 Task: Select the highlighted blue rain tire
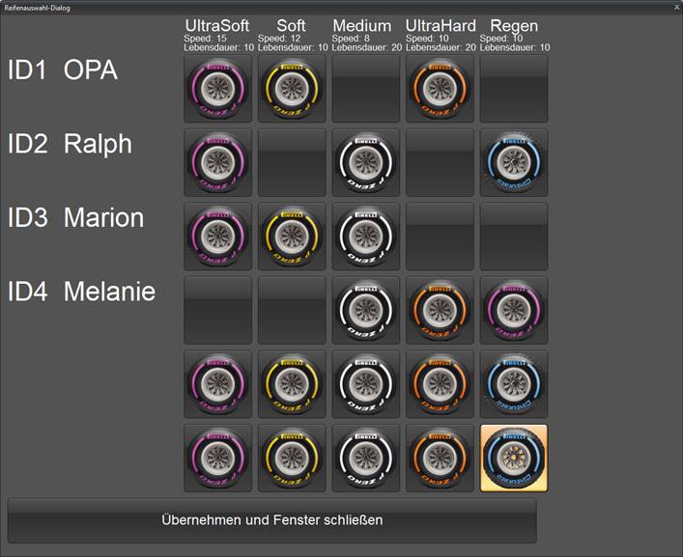514,459
